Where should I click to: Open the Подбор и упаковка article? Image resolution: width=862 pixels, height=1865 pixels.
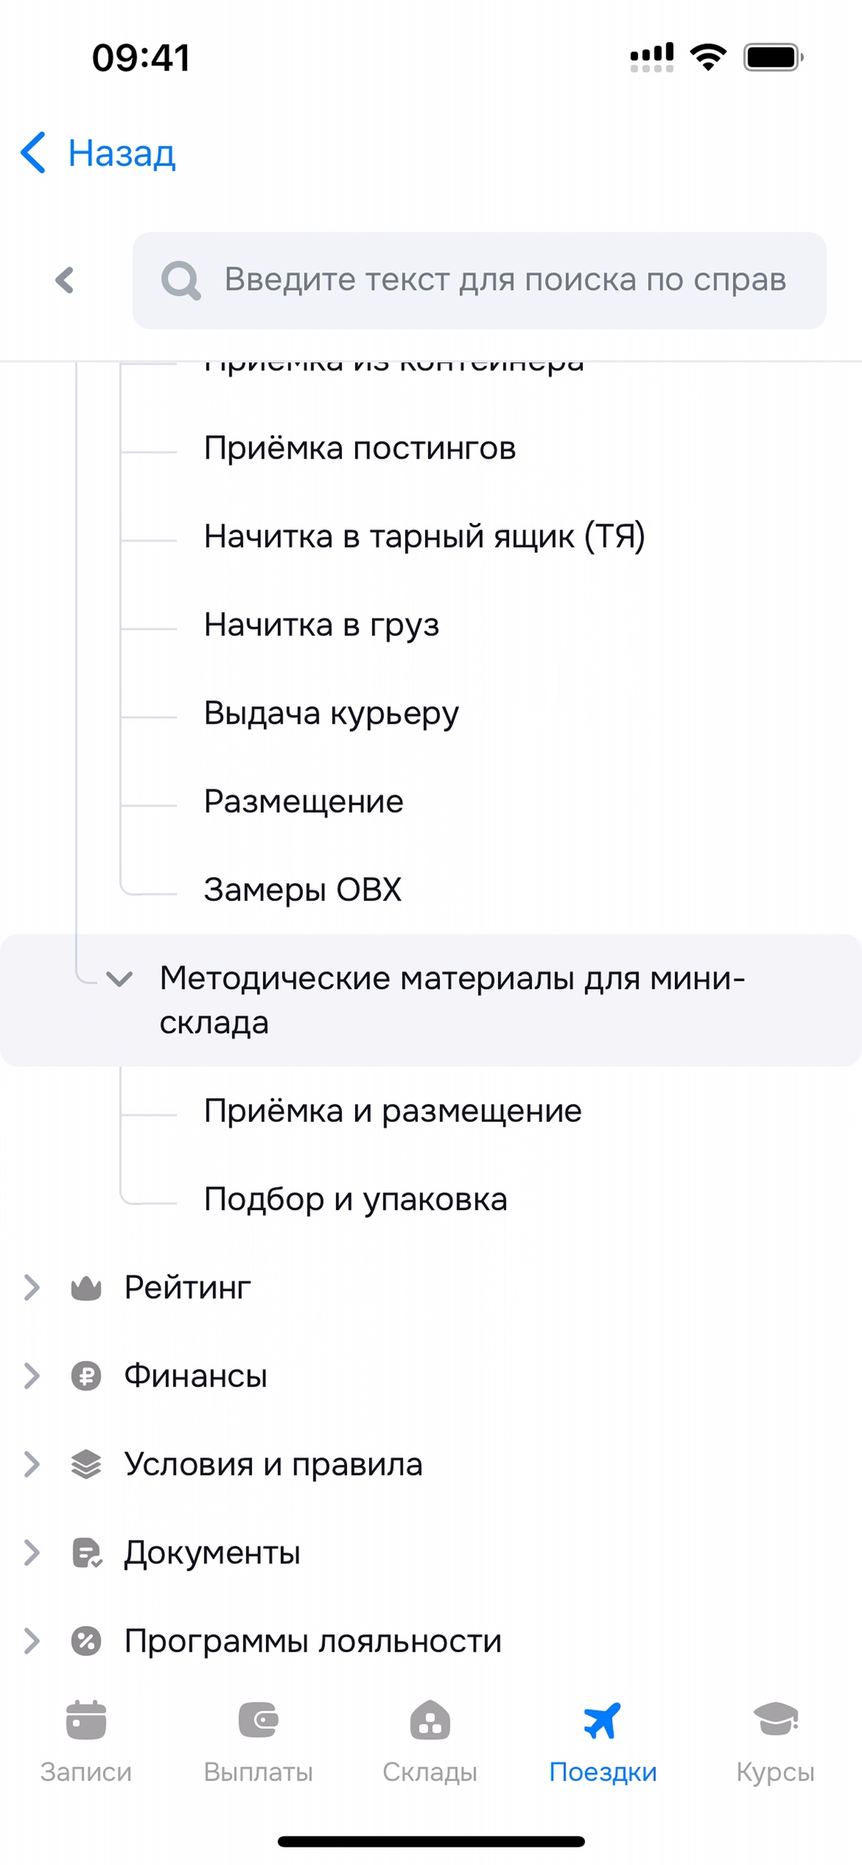[355, 1200]
